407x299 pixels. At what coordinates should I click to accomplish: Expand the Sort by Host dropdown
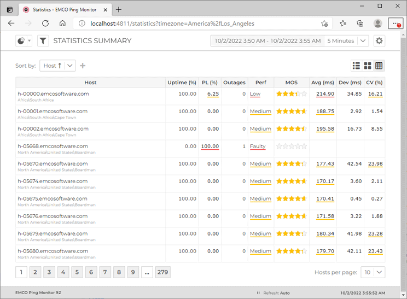pos(69,66)
